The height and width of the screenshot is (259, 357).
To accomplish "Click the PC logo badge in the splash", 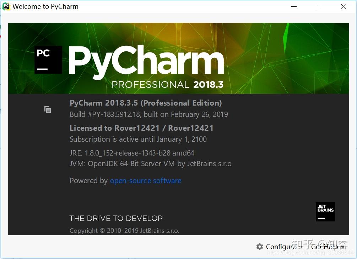I will [48, 60].
